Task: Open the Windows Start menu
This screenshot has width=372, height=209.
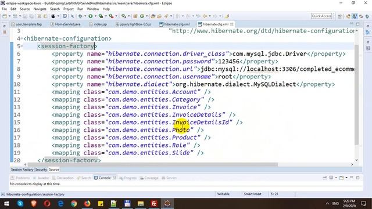Action: click(6, 204)
